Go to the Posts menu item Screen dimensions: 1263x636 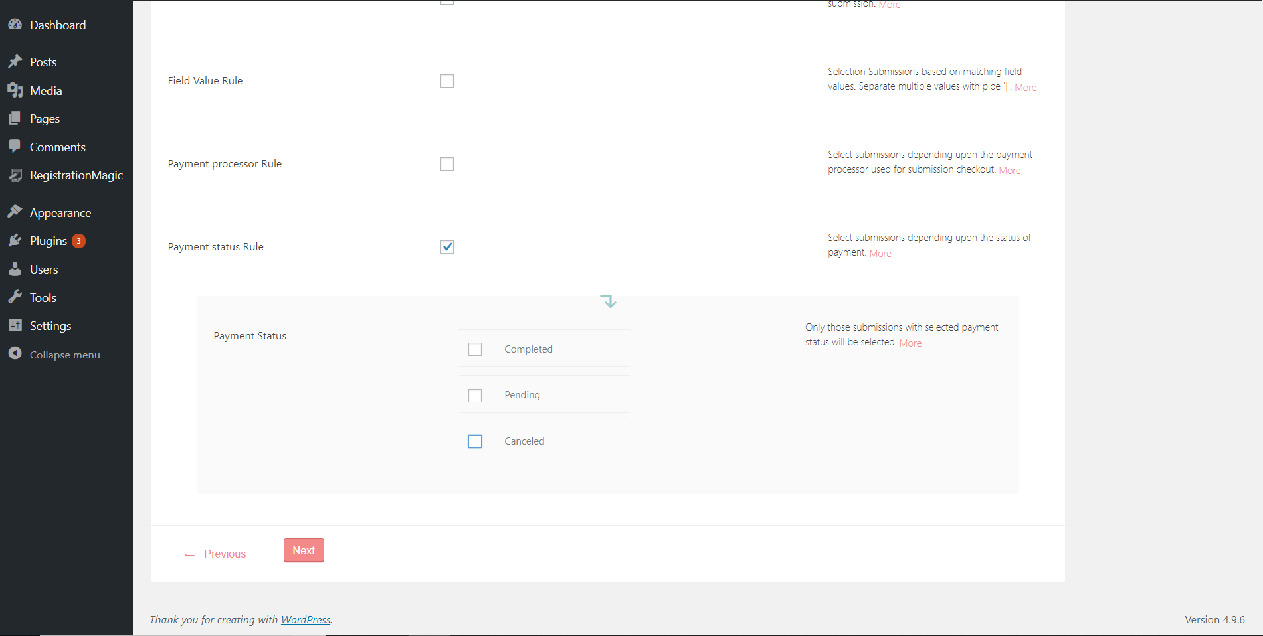pos(43,62)
